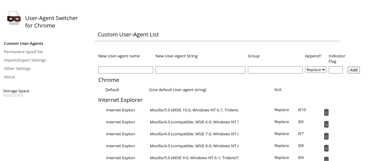Click the Add button
This screenshot has width=380, height=161.
tap(354, 70)
